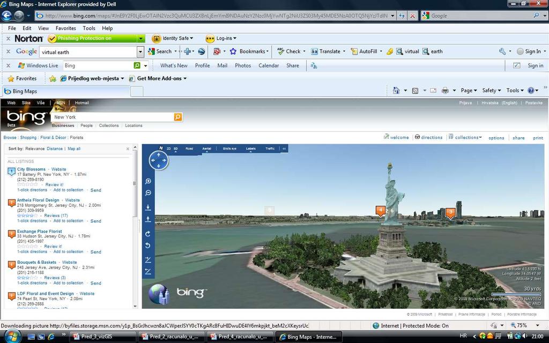The height and width of the screenshot is (343, 549).
Task: Open City Blossoms listing link
Action: pyautogui.click(x=31, y=169)
